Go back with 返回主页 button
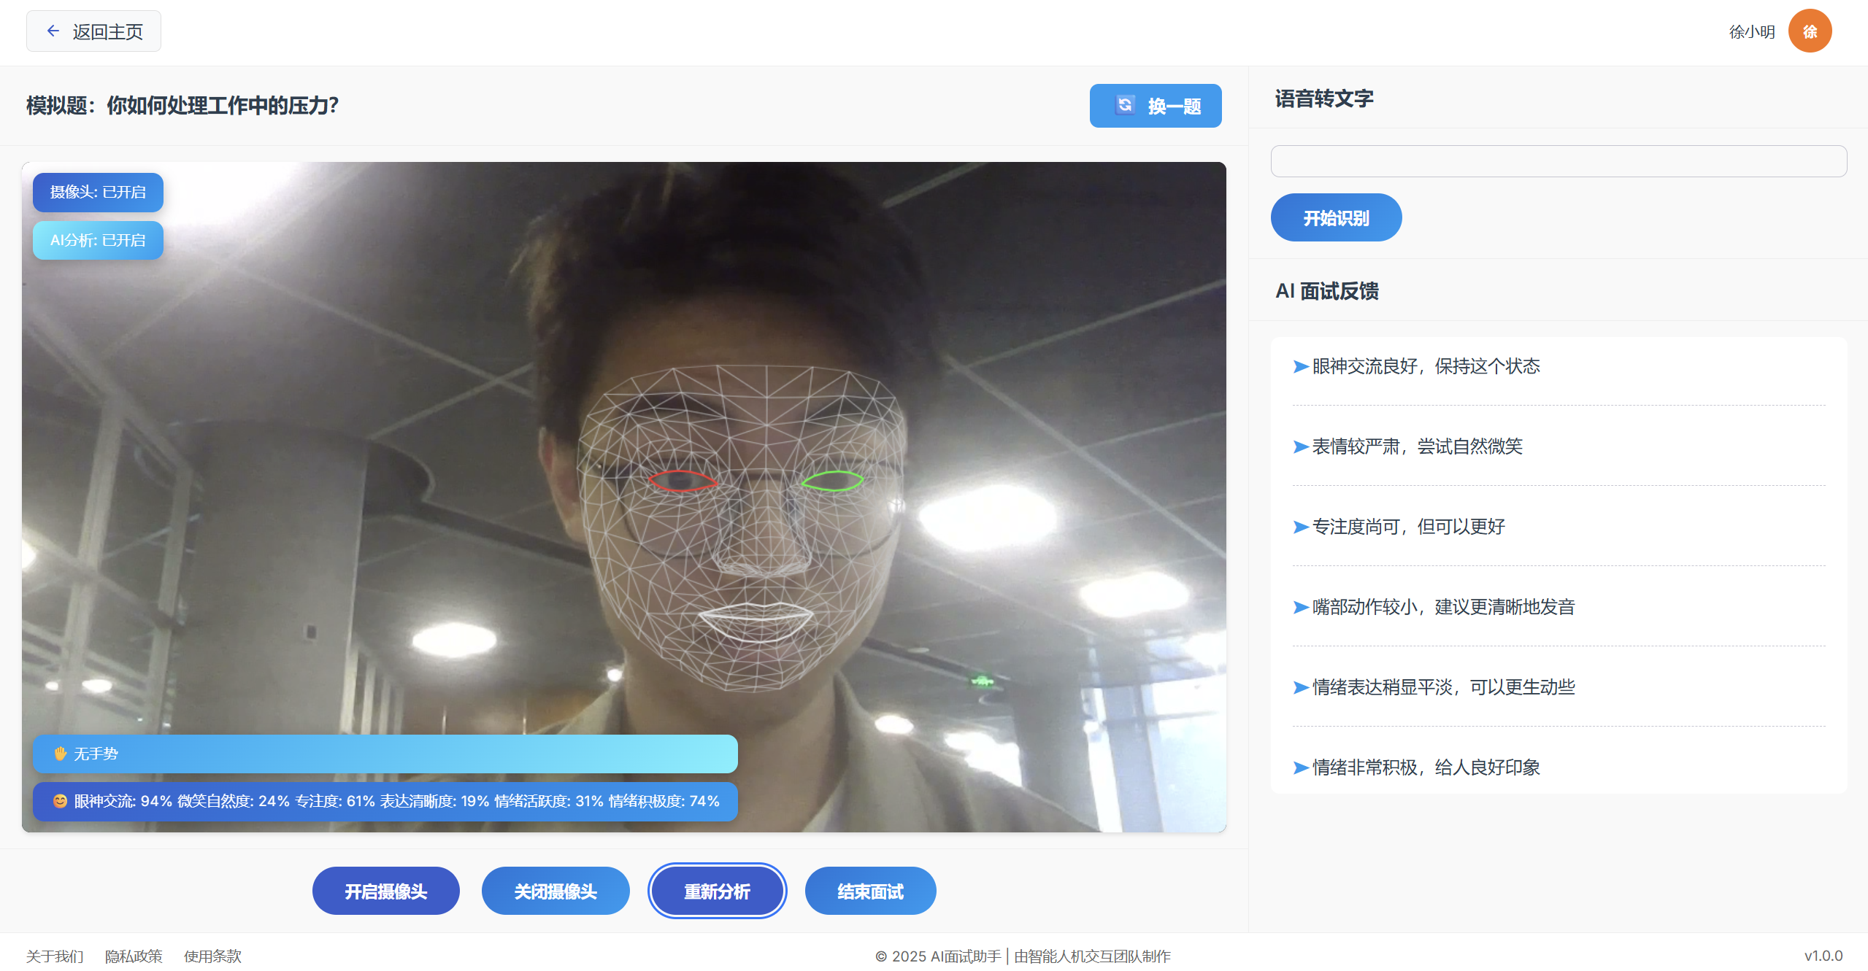Screen dimensions: 1868x971 pyautogui.click(x=93, y=31)
